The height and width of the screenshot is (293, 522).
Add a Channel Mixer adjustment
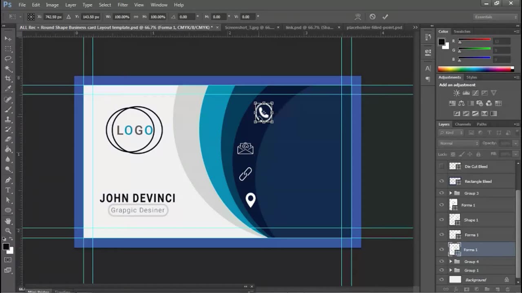[489, 103]
